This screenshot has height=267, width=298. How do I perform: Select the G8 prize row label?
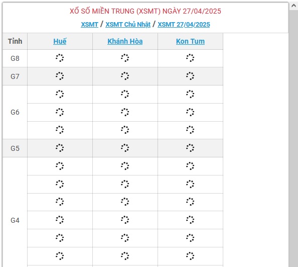[x=15, y=58]
